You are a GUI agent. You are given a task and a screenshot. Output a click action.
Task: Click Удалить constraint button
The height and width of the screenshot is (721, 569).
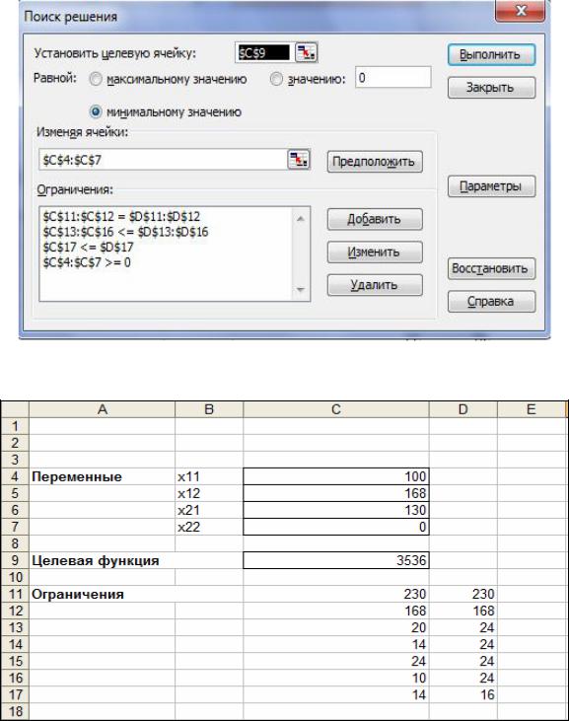pyautogui.click(x=375, y=285)
